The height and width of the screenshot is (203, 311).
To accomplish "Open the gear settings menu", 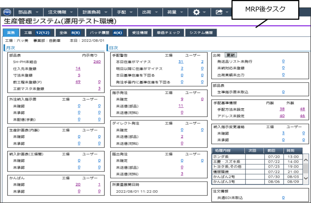I will coord(199,12).
